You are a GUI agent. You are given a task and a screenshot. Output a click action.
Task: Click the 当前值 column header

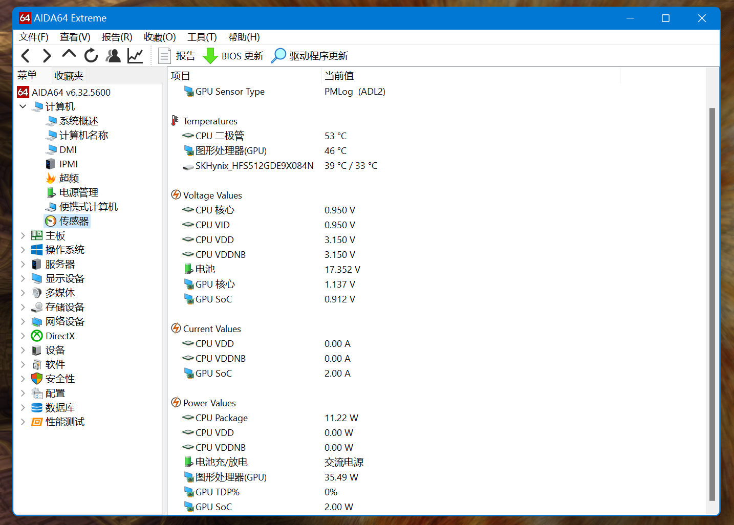click(x=470, y=76)
